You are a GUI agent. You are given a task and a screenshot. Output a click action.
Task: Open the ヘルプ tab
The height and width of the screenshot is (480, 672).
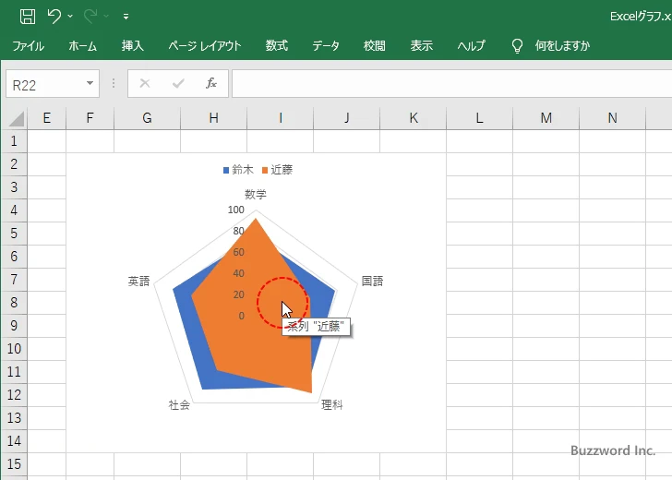(x=471, y=45)
